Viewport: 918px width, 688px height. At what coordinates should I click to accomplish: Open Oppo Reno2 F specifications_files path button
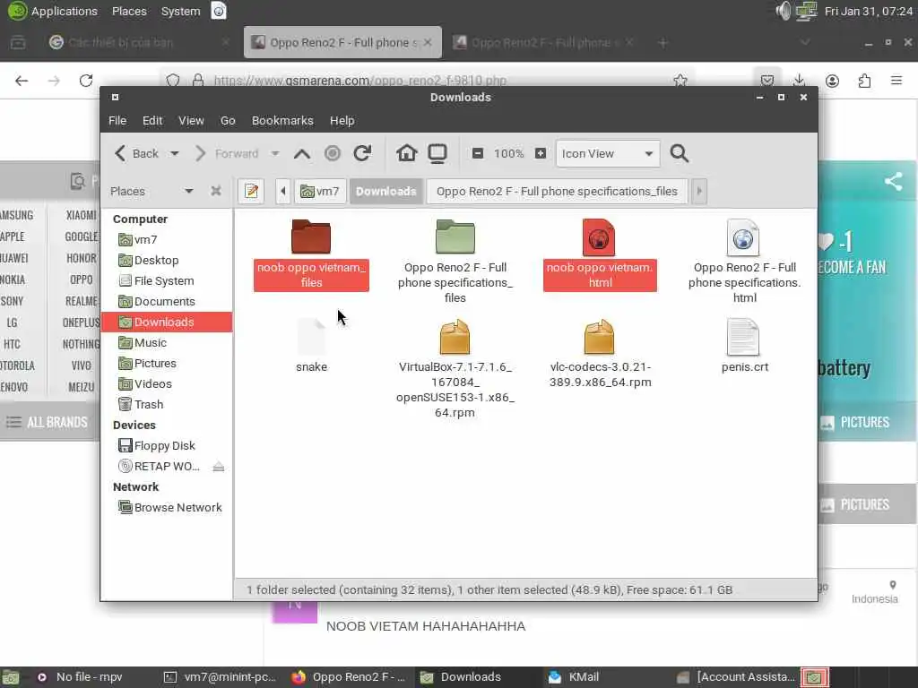coord(557,192)
